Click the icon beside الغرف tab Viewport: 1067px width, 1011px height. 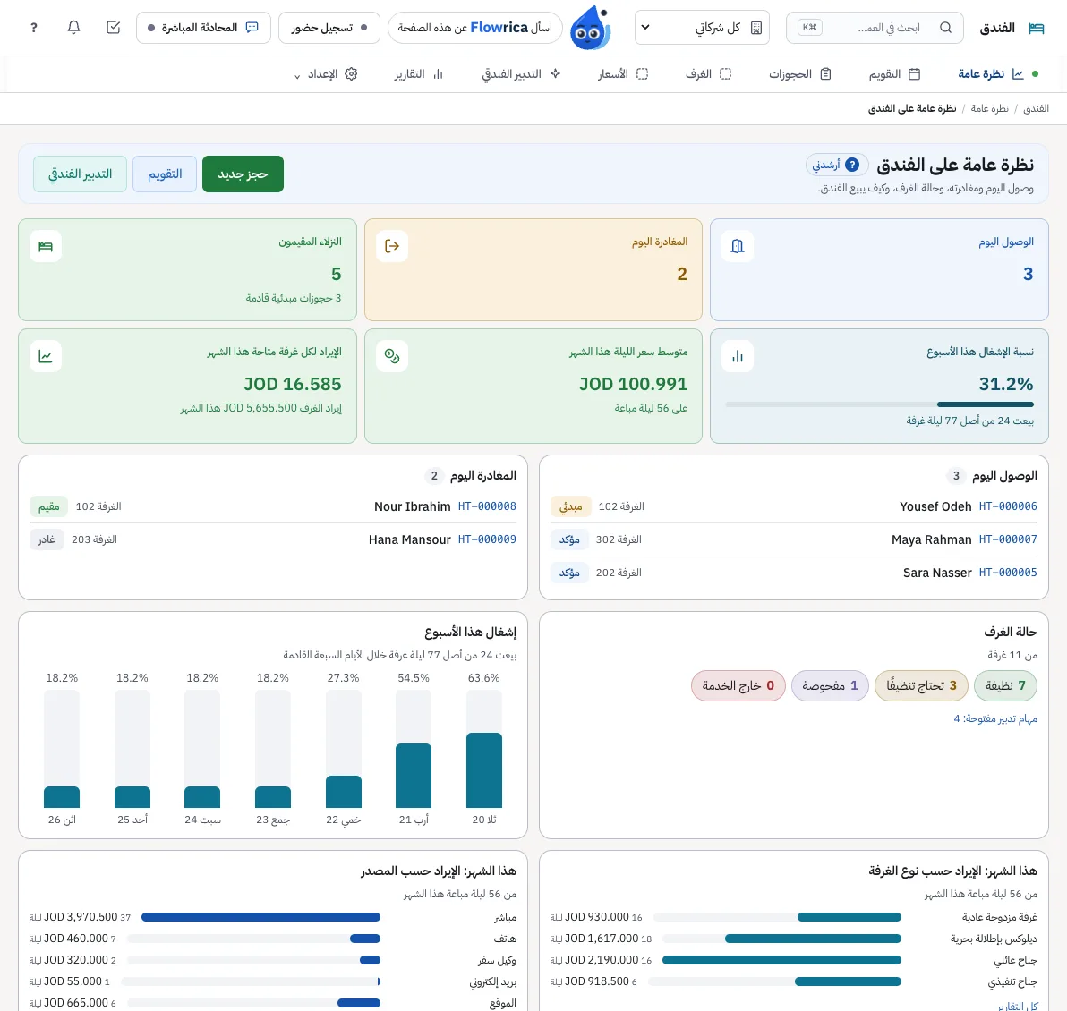pyautogui.click(x=725, y=74)
